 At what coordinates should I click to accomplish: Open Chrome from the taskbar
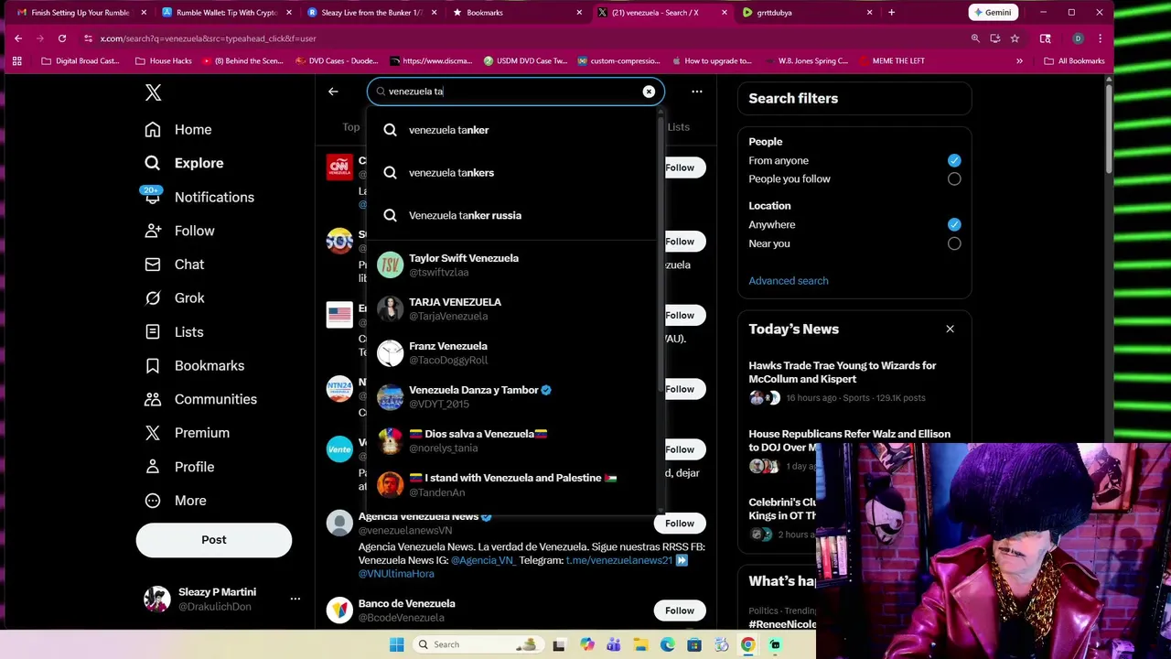[747, 644]
